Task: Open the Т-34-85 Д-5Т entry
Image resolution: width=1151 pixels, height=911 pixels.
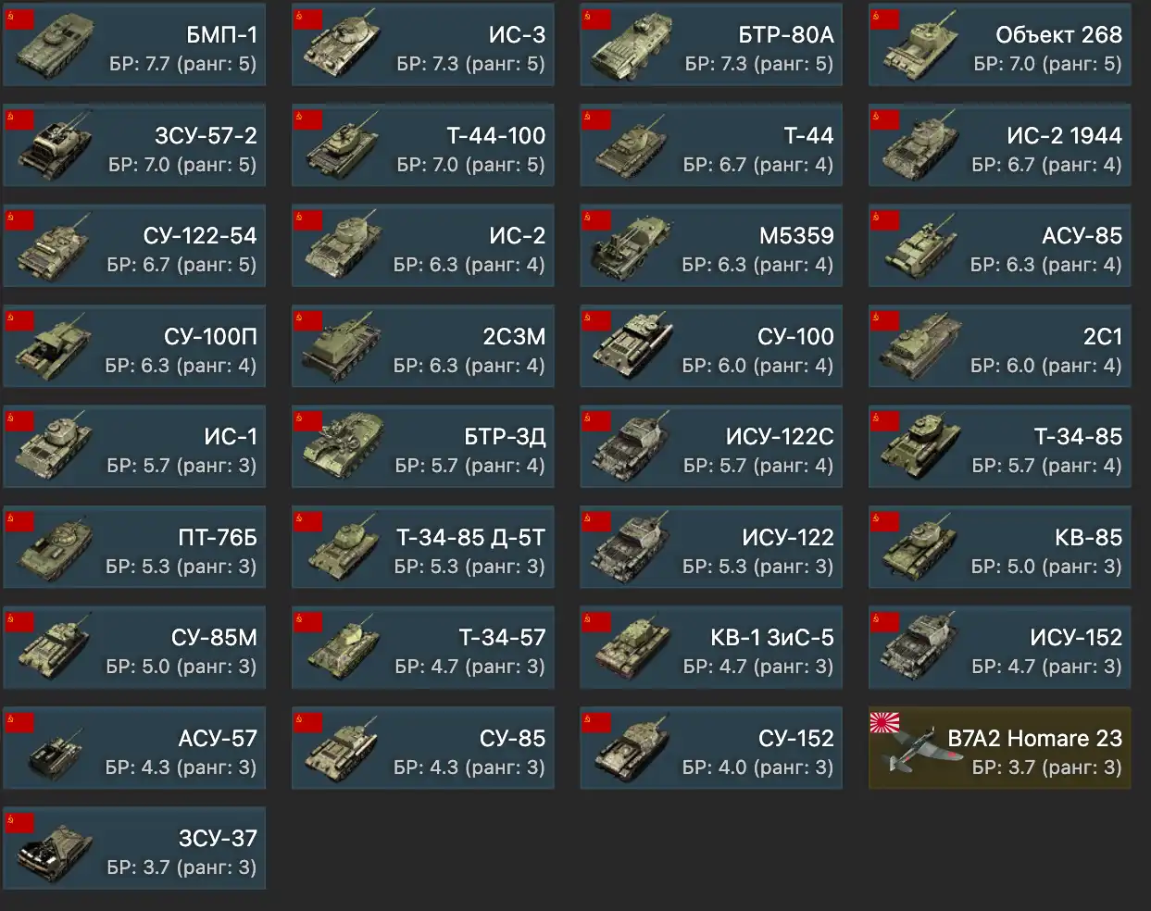Action: coord(423,547)
